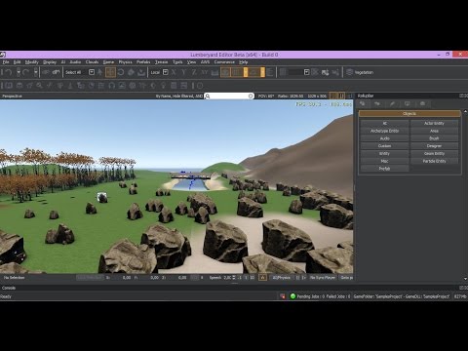468x351 pixels.
Task: Click the layers icon beside Vegetation
Action: (x=350, y=72)
